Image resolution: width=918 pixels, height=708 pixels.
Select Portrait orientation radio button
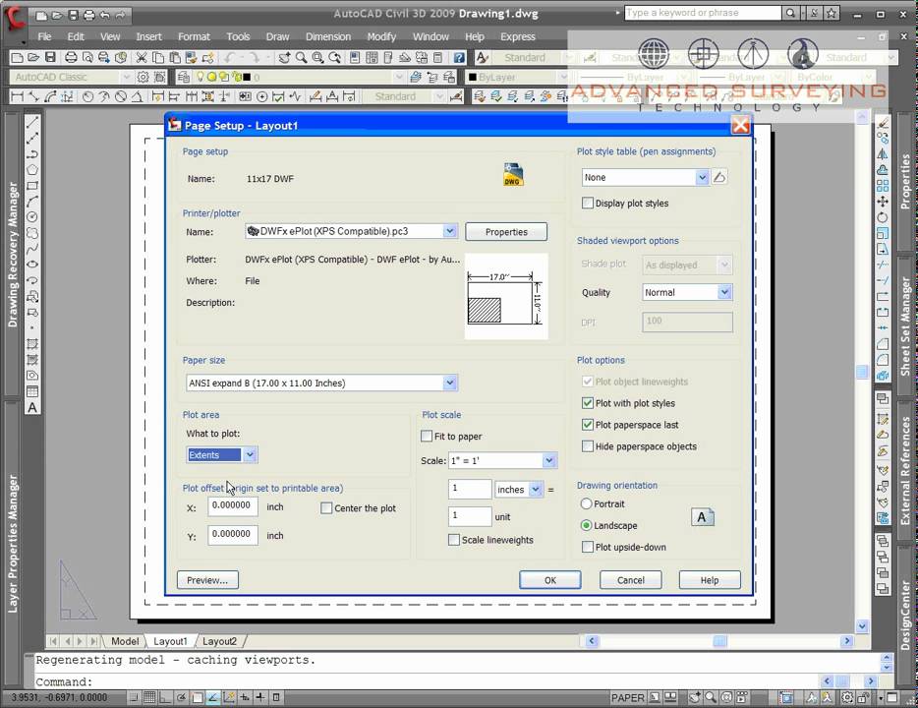586,503
